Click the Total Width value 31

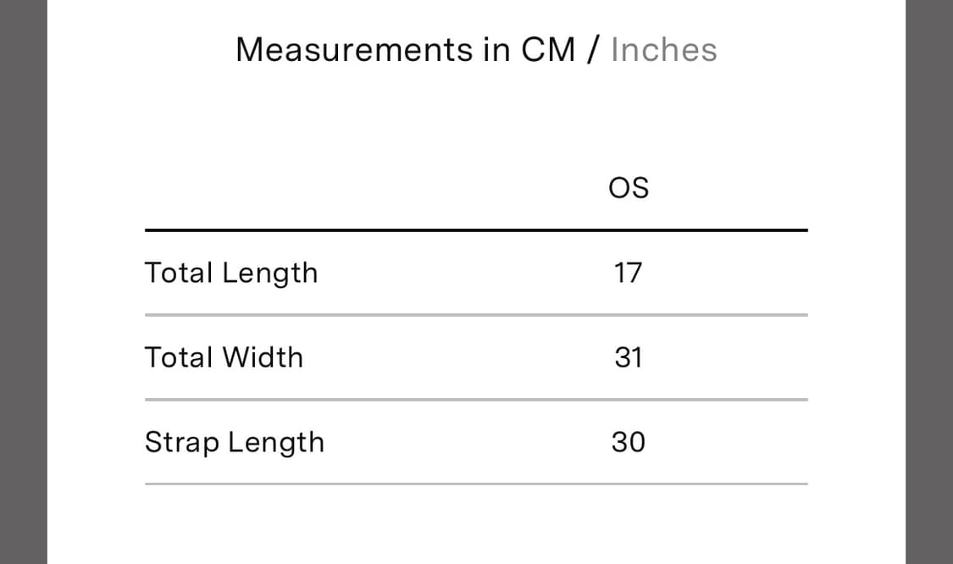click(629, 357)
